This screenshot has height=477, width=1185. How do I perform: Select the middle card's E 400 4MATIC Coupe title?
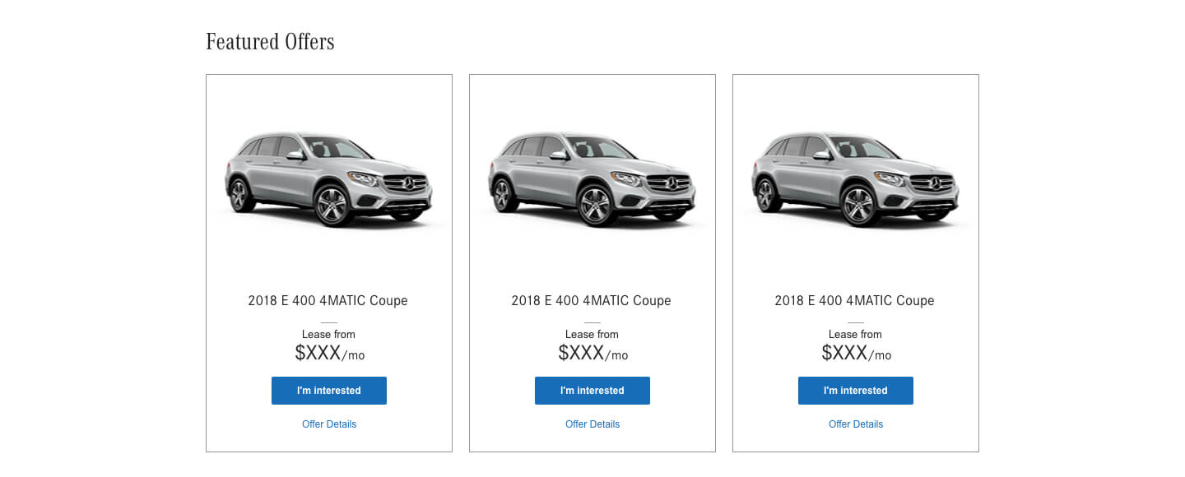pos(591,301)
